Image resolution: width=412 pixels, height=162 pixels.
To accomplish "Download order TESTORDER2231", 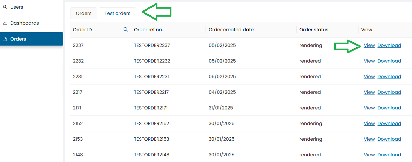I will point(389,77).
